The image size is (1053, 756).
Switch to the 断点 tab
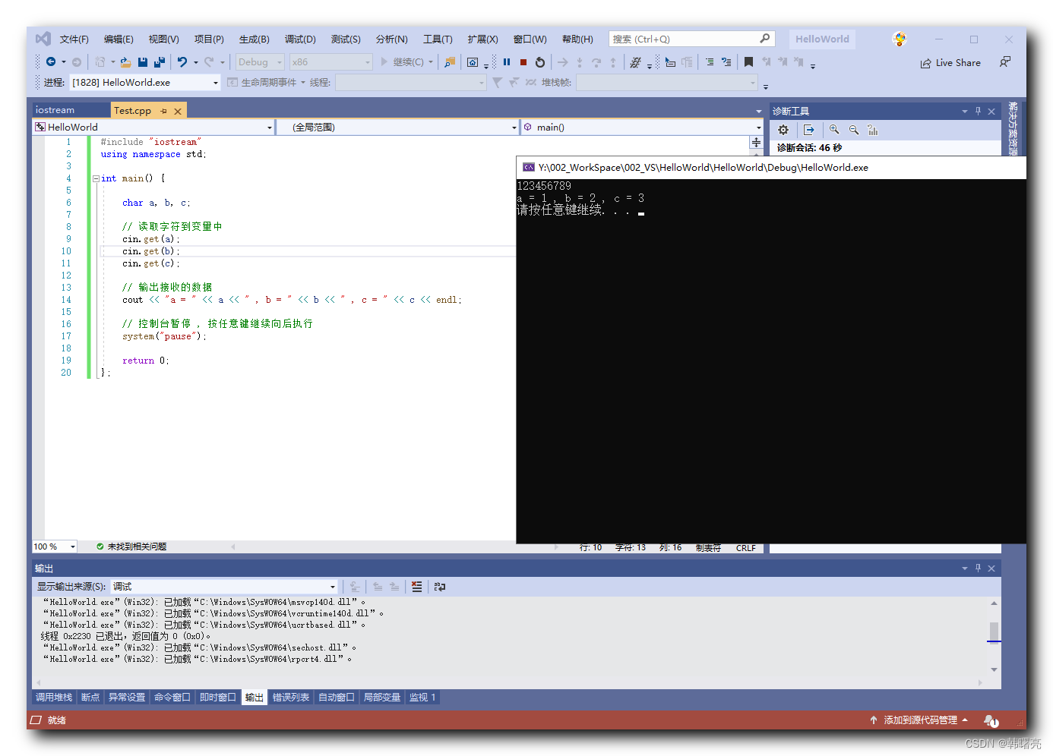pos(90,698)
